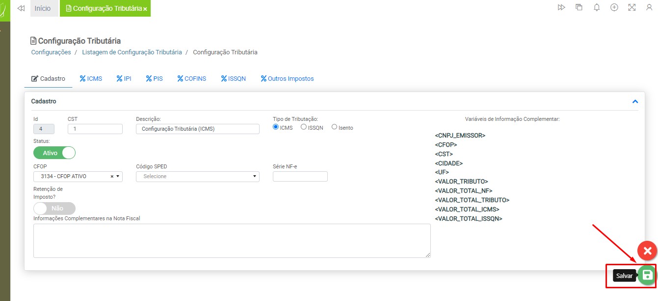Open Listagem de Configuração Tributária breadcrumb link
This screenshot has height=301, width=658.
[x=132, y=52]
